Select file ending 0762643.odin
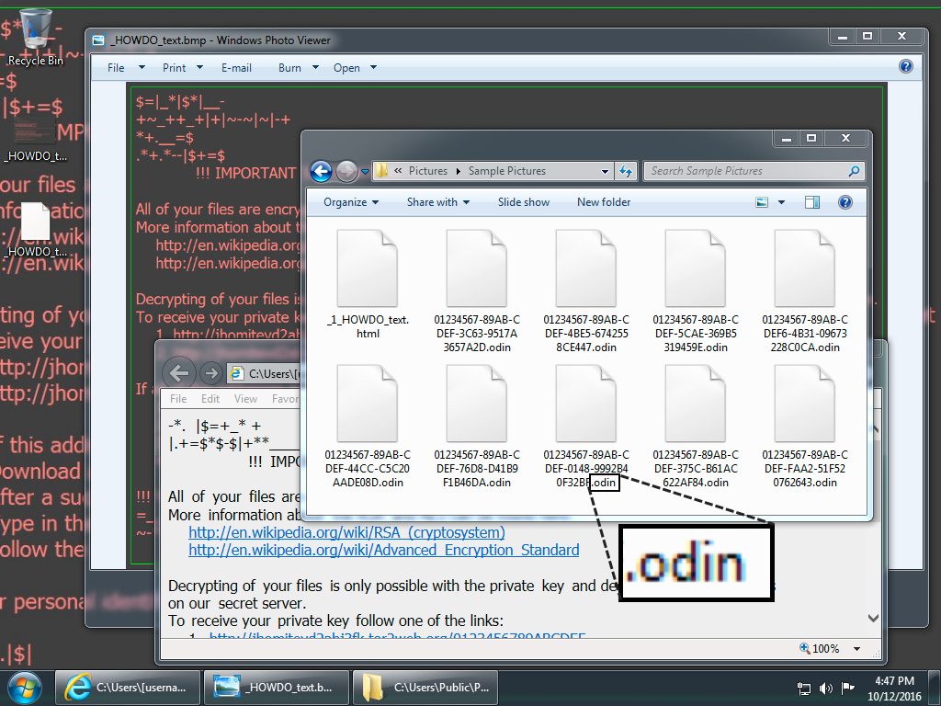This screenshot has height=706, width=941. 805,427
